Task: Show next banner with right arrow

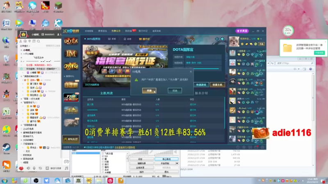Action: point(162,66)
